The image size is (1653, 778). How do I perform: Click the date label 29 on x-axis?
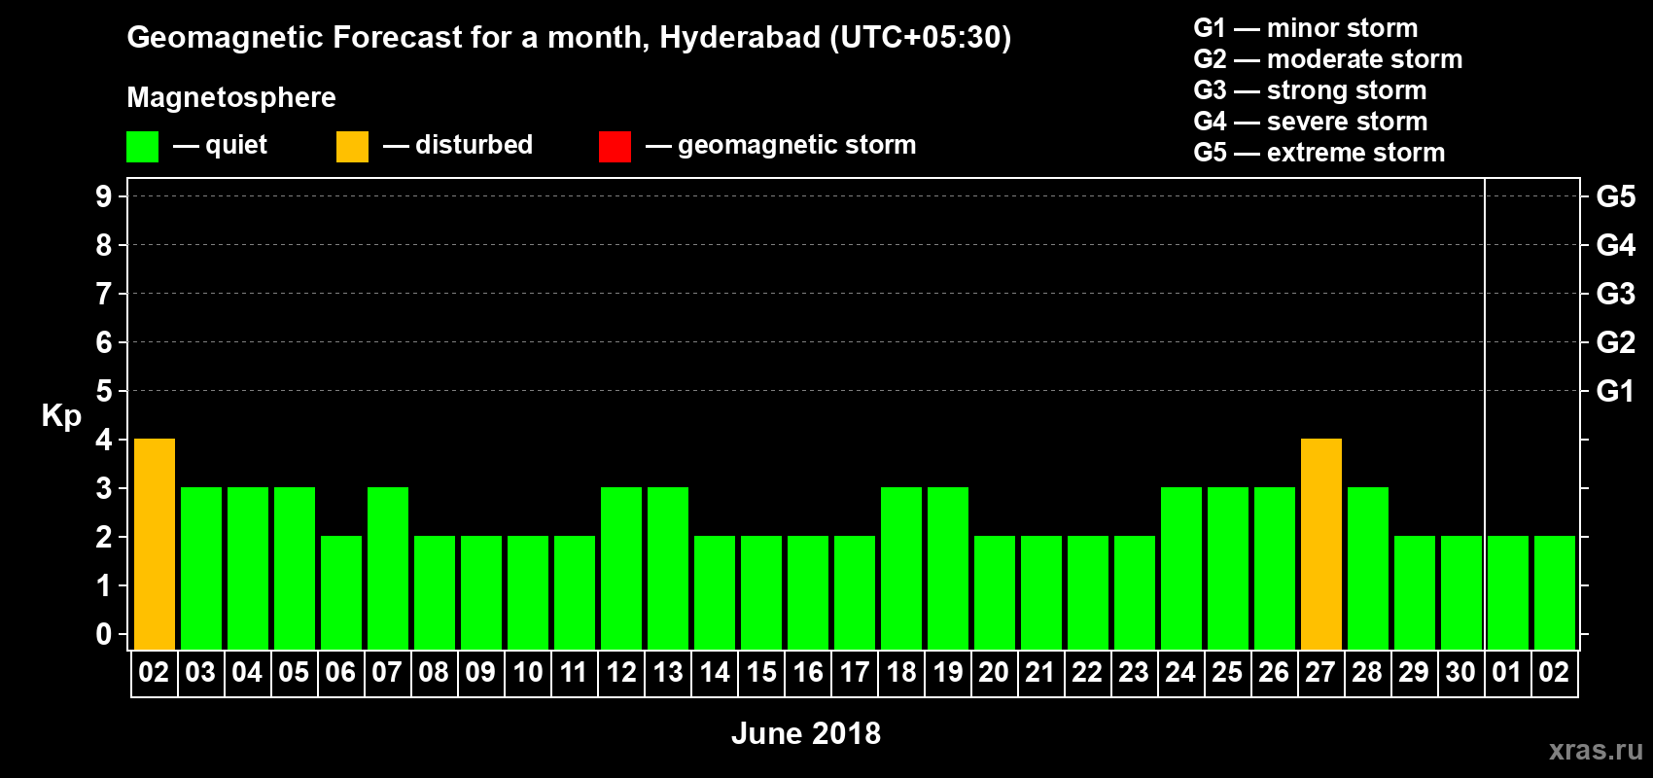1414,673
